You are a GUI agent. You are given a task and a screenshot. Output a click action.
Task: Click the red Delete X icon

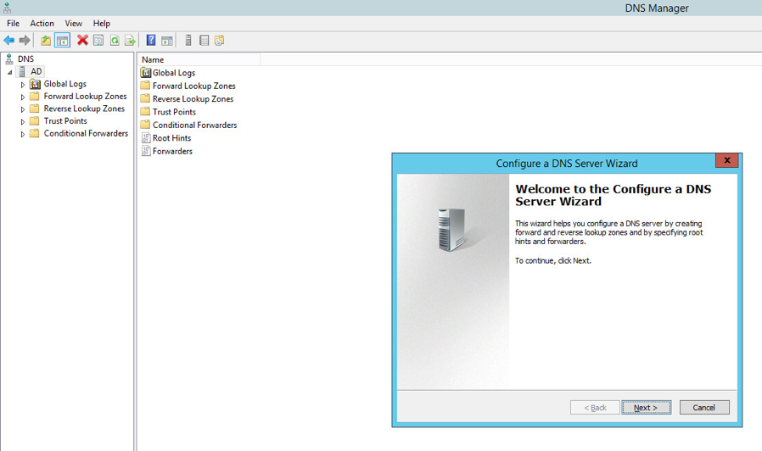point(82,40)
